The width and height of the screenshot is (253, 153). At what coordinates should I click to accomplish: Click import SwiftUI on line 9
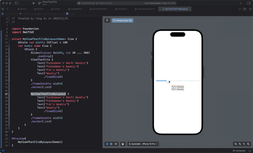(x=23, y=32)
